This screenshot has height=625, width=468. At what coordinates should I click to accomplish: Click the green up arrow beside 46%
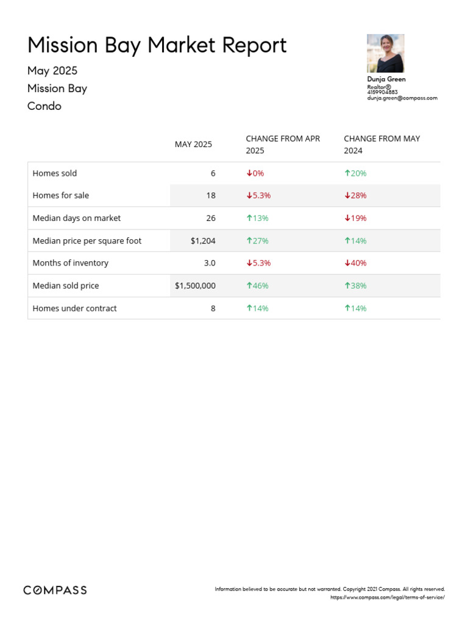[249, 286]
